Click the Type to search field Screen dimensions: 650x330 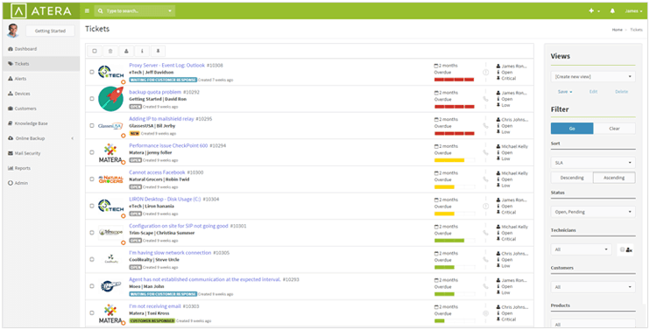(135, 11)
